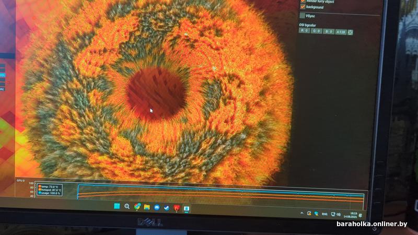
Task: Open Steam from the taskbar
Action: (167, 208)
